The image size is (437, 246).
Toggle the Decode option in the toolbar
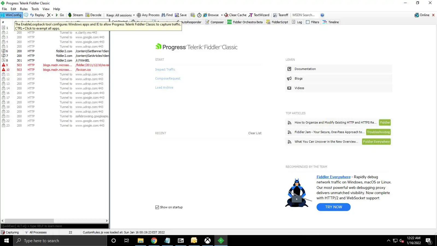pos(93,15)
